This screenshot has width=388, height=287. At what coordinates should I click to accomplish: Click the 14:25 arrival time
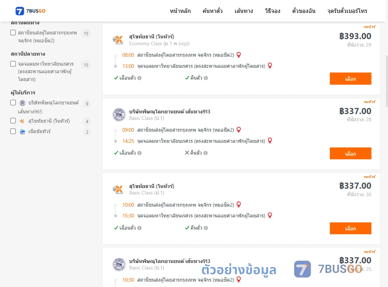pyautogui.click(x=128, y=141)
